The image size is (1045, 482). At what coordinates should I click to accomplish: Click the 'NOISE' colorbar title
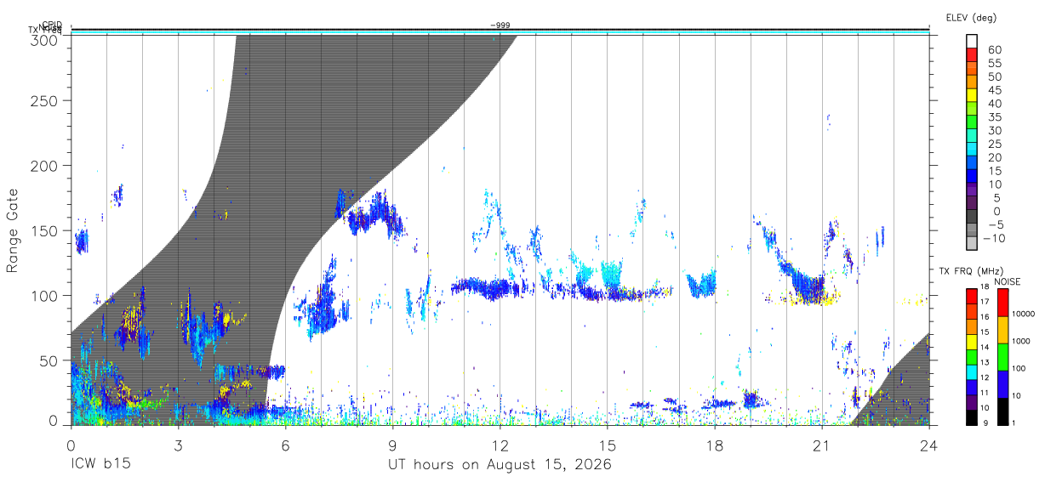click(1007, 281)
